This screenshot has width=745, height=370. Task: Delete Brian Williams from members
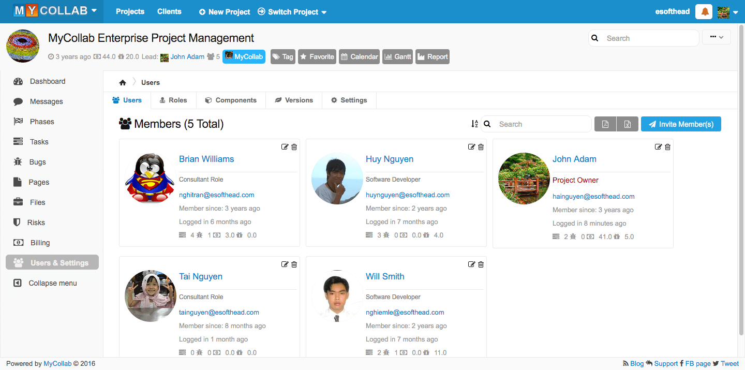[x=294, y=147]
